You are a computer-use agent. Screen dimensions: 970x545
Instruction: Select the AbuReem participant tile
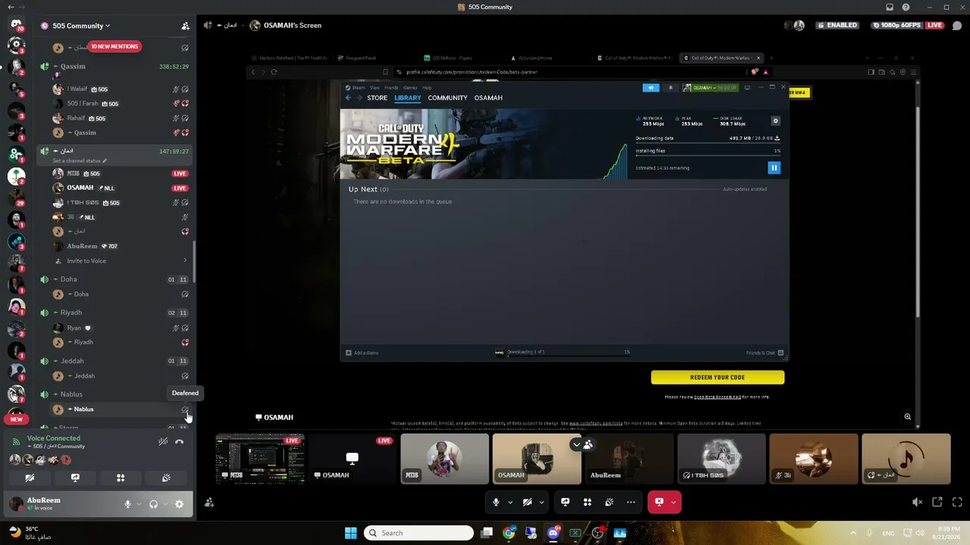(x=629, y=459)
